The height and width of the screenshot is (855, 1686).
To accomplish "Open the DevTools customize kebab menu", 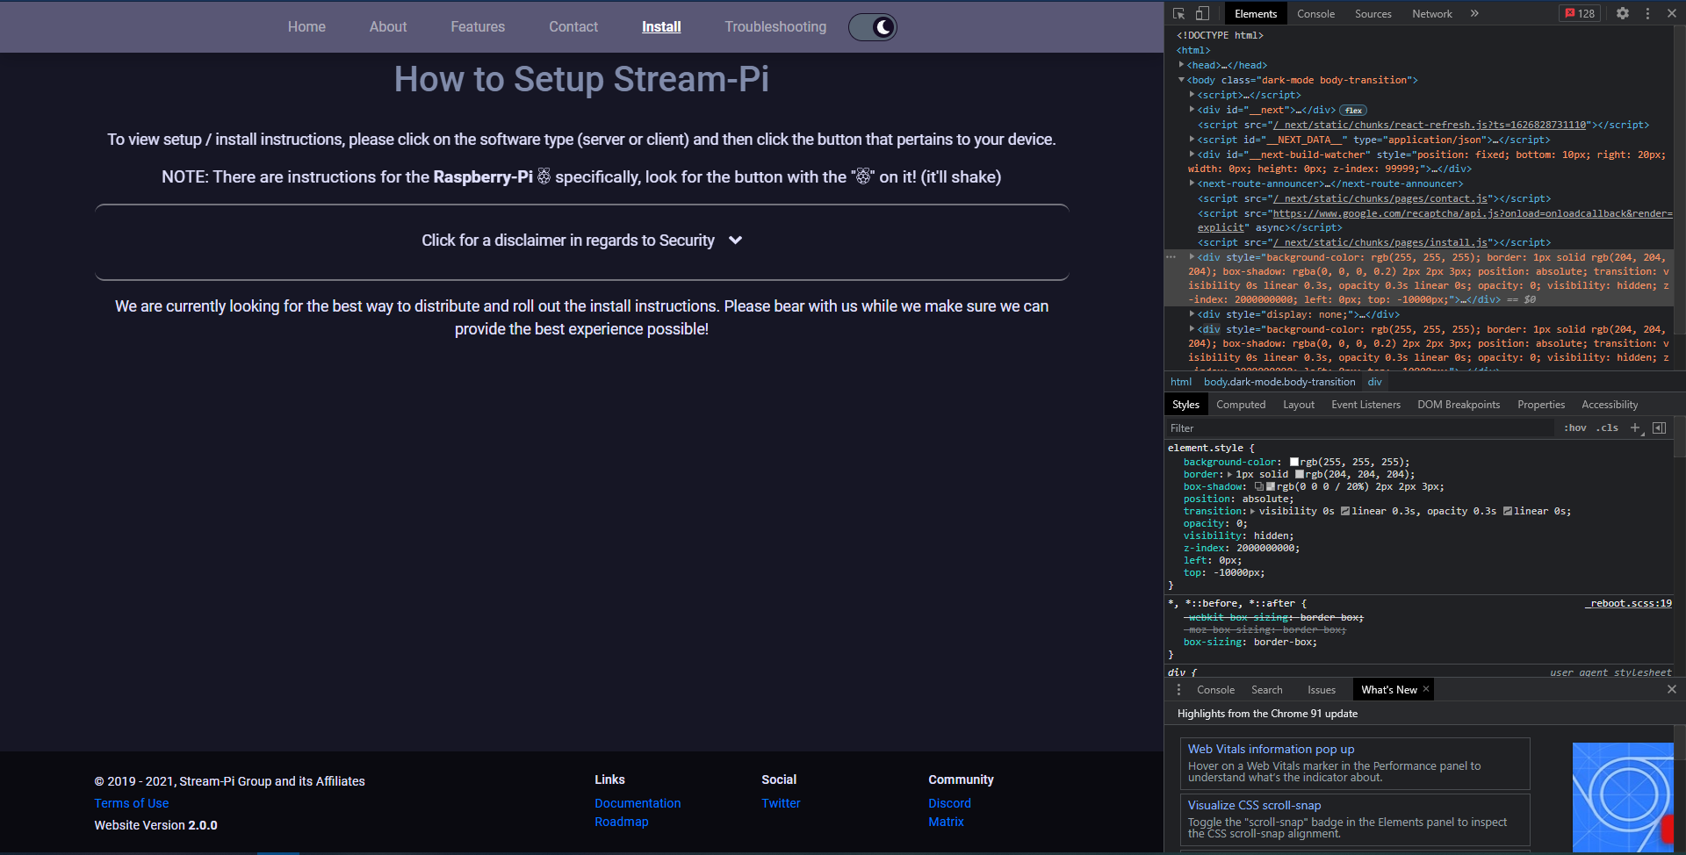I will coord(1647,13).
